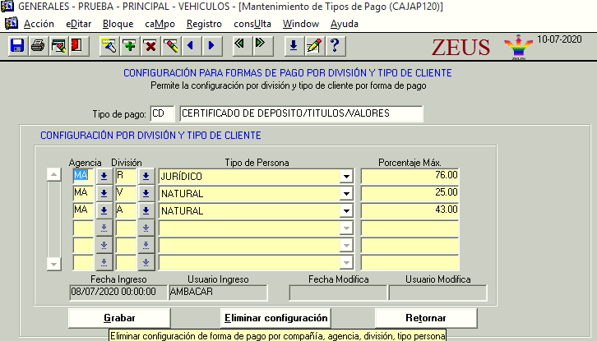Click the Retornar button

pyautogui.click(x=425, y=318)
